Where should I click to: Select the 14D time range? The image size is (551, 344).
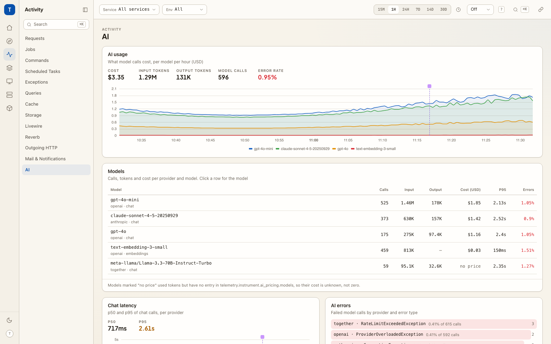pos(430,10)
